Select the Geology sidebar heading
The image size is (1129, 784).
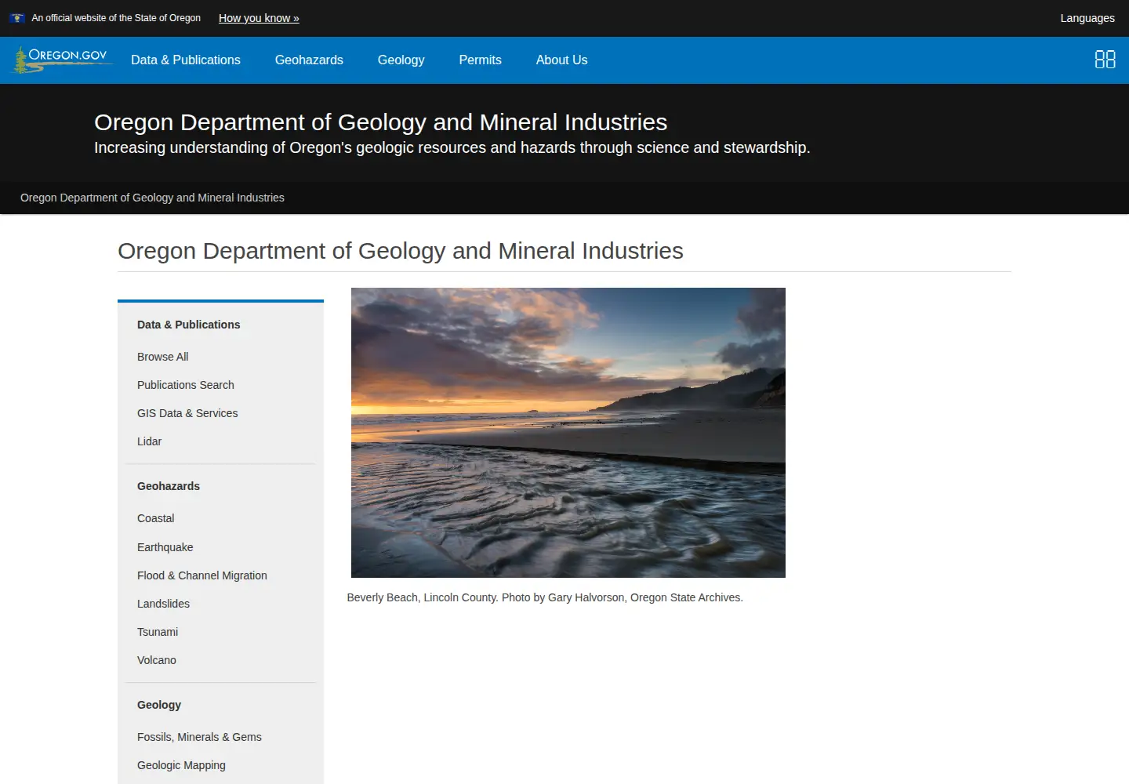tap(159, 705)
